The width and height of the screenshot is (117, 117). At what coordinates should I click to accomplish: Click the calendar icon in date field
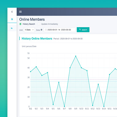tap(46, 30)
